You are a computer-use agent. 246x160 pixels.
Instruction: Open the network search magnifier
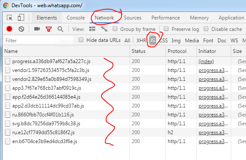coord(61,29)
